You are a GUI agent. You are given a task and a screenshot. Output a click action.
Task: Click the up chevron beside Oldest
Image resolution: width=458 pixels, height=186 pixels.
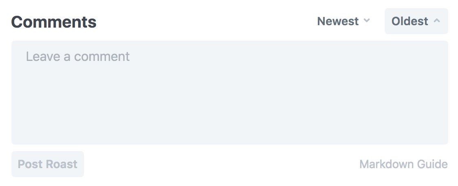click(x=437, y=20)
